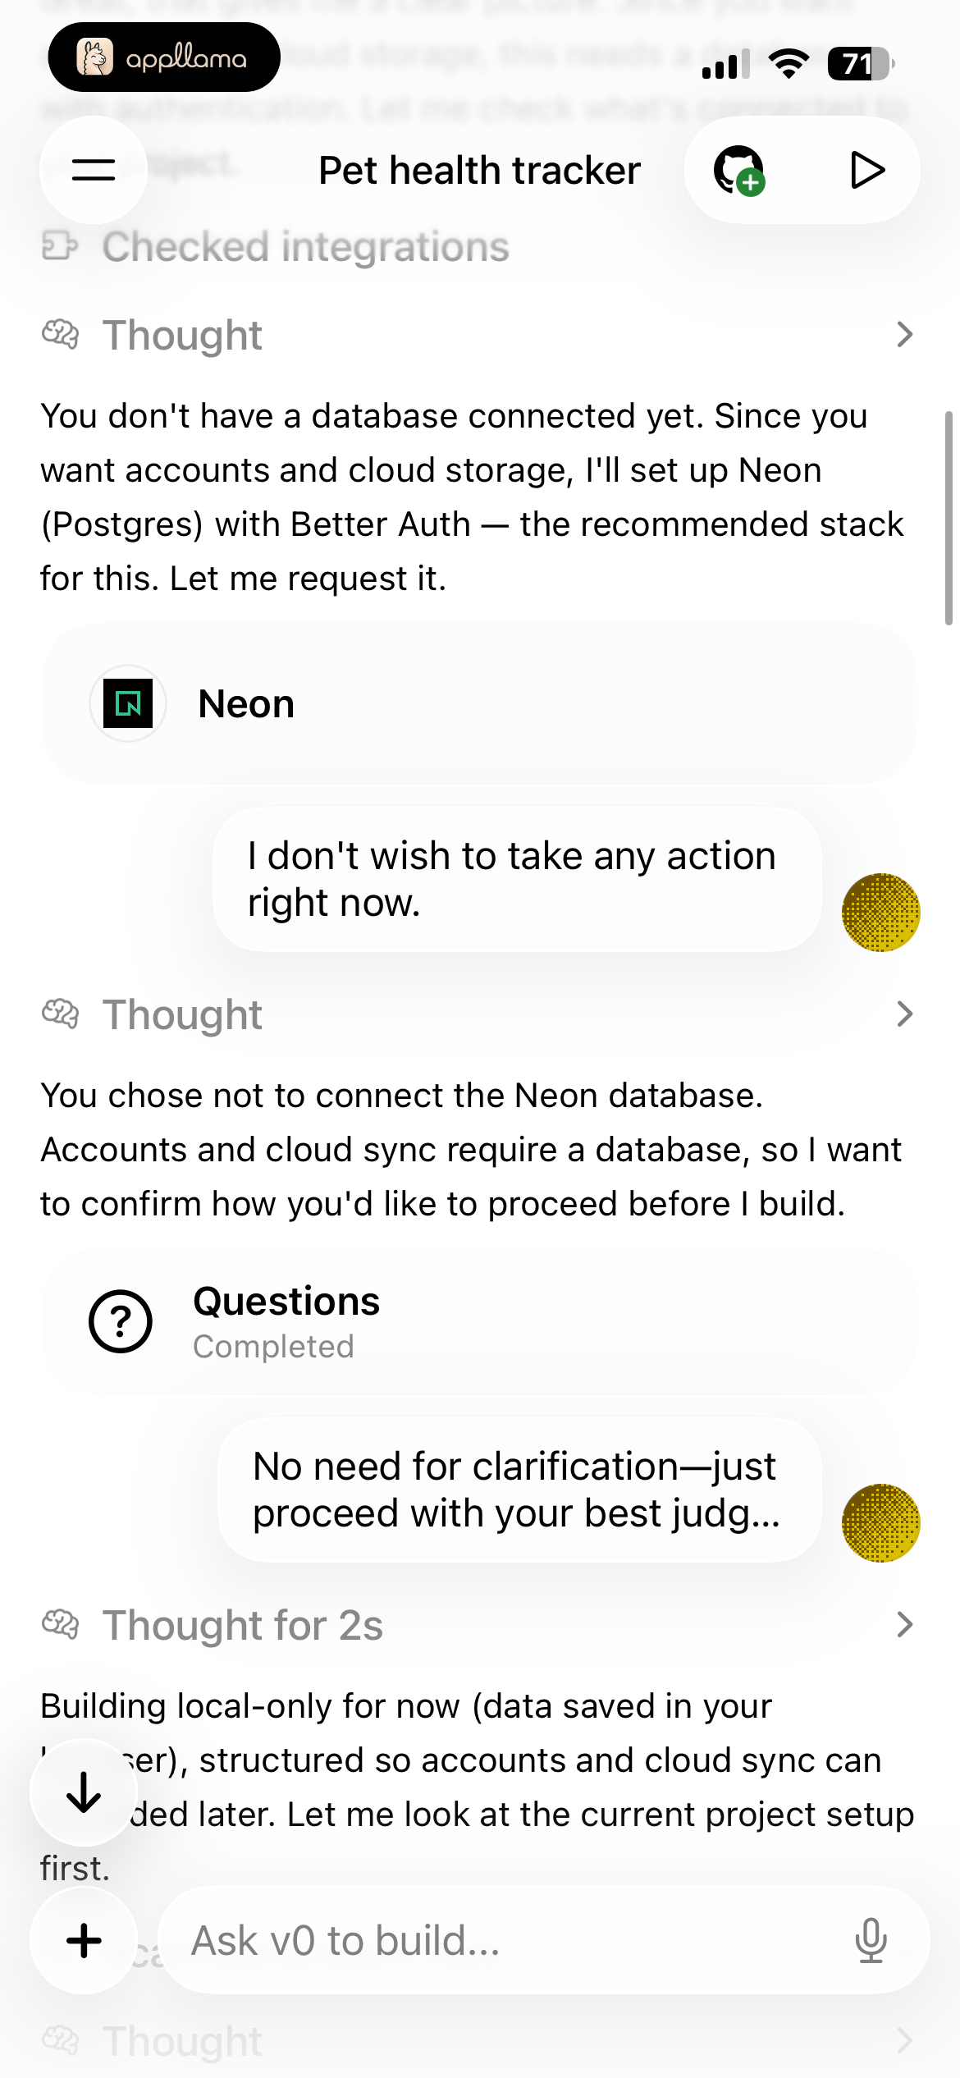The height and width of the screenshot is (2078, 960).
Task: Tap the "I don't wish to take any action" message
Action: tap(518, 879)
